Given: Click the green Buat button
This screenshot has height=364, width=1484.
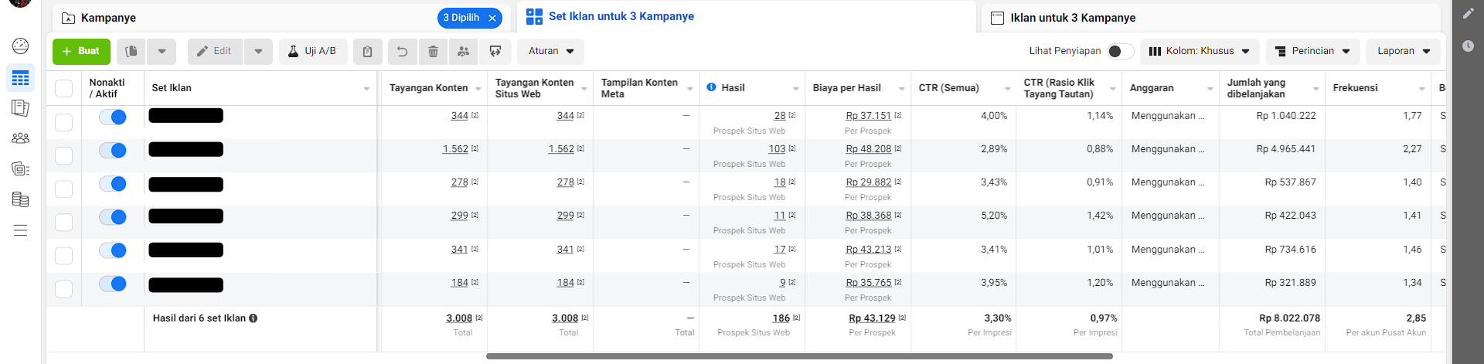Looking at the screenshot, I should pyautogui.click(x=81, y=51).
